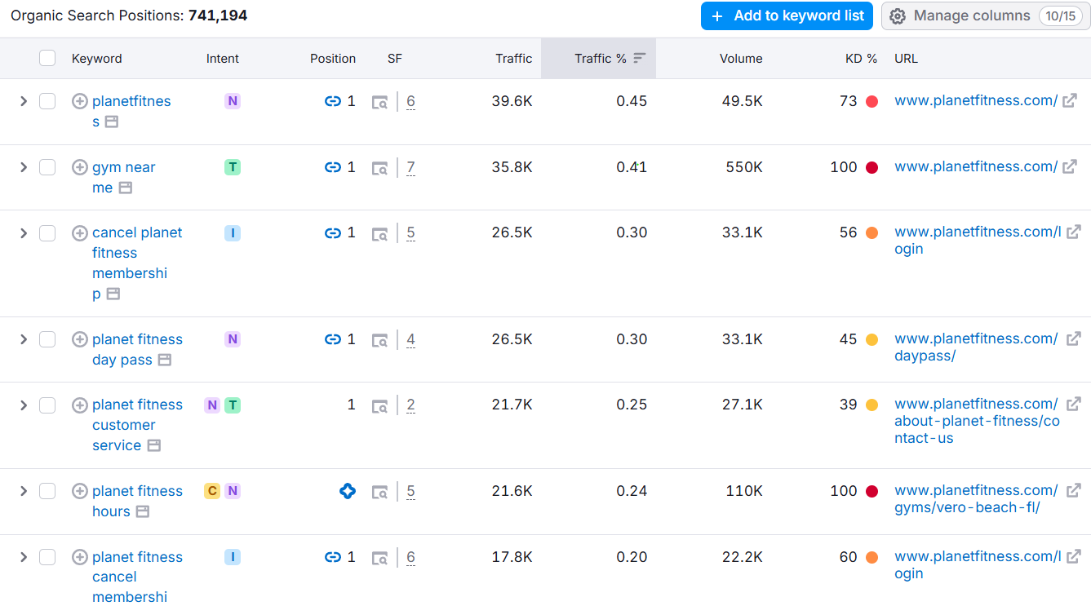Viewport: 1091px width, 606px height.
Task: Click the sitelinks icon in 'cancel planet fitness membership' row
Action: pyautogui.click(x=332, y=233)
